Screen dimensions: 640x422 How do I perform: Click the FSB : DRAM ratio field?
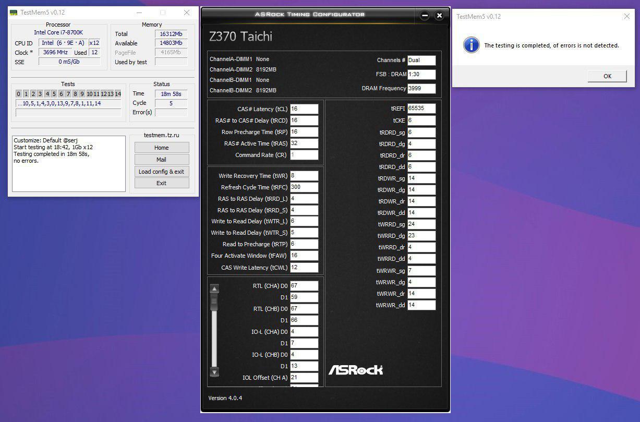pos(421,75)
